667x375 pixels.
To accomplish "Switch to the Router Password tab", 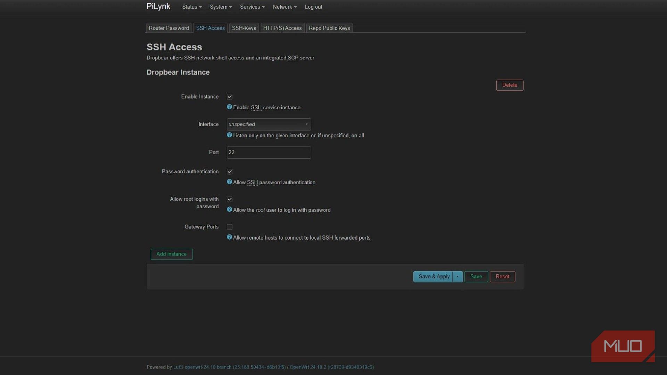I will tap(169, 28).
